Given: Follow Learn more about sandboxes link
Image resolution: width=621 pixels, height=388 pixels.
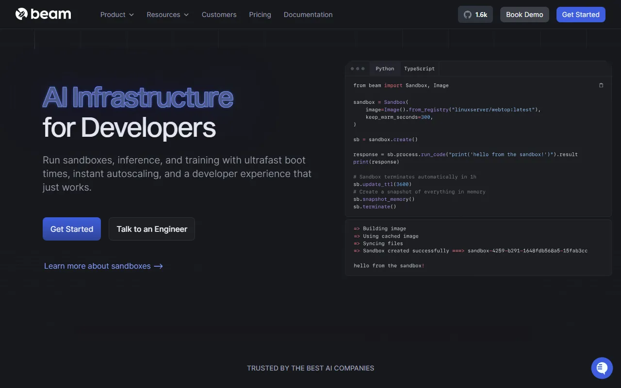Looking at the screenshot, I should click(97, 266).
